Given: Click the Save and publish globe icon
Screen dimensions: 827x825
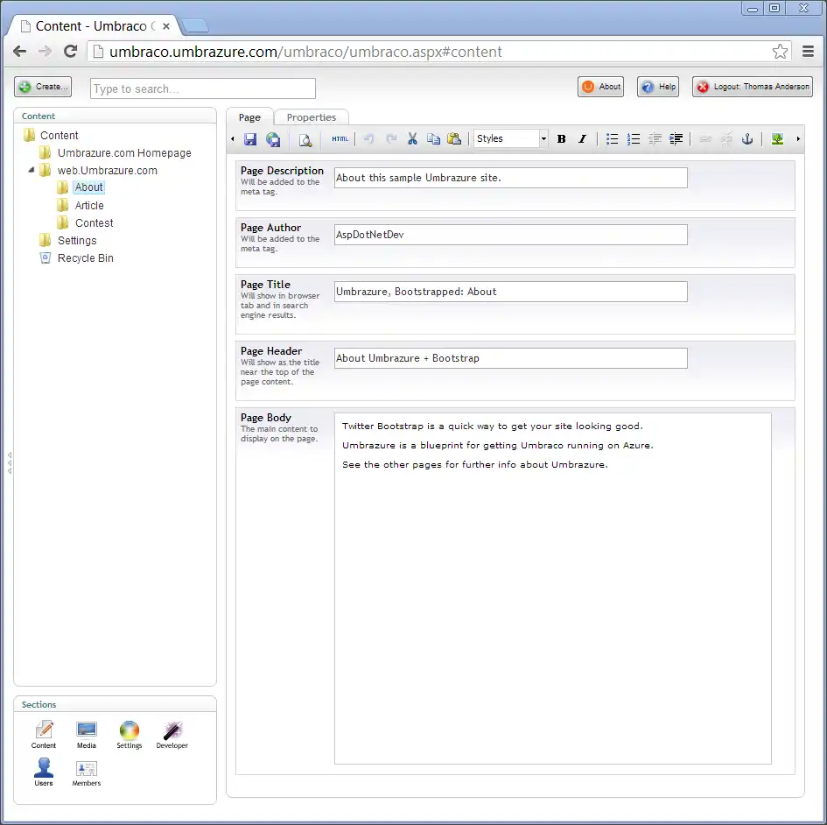Looking at the screenshot, I should point(273,139).
